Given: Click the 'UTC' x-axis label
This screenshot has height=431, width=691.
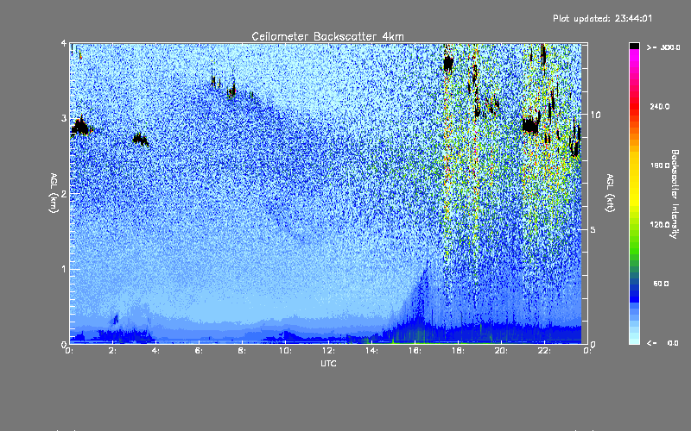Looking at the screenshot, I should point(328,363).
